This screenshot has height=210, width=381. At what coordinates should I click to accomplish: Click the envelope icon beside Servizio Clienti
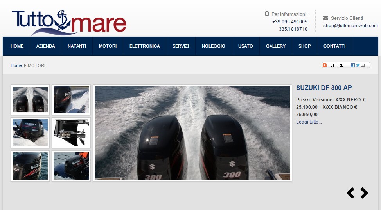pyautogui.click(x=326, y=18)
